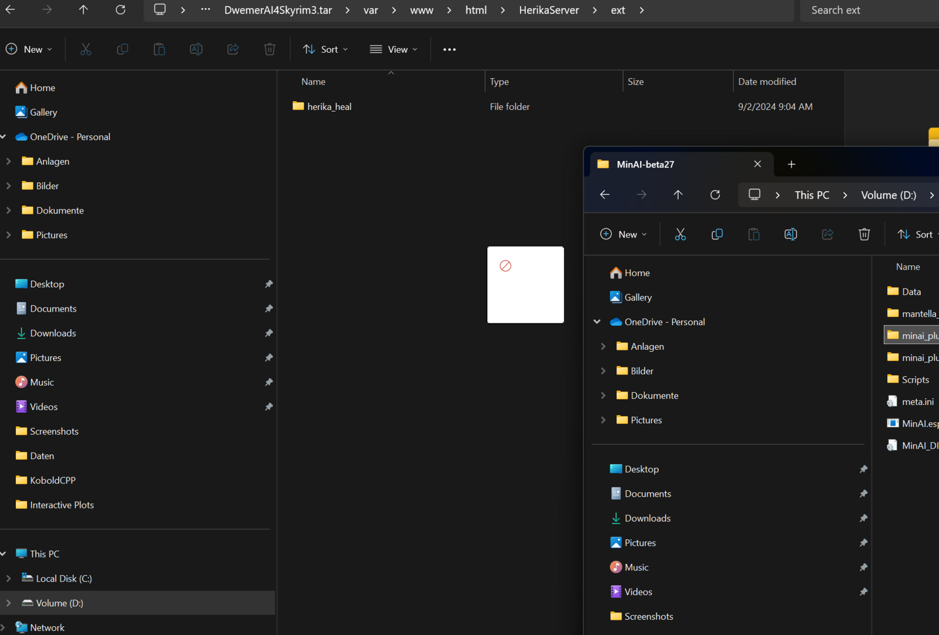Open Home in back window sidebar
Viewport: 939px width, 635px height.
(x=35, y=88)
